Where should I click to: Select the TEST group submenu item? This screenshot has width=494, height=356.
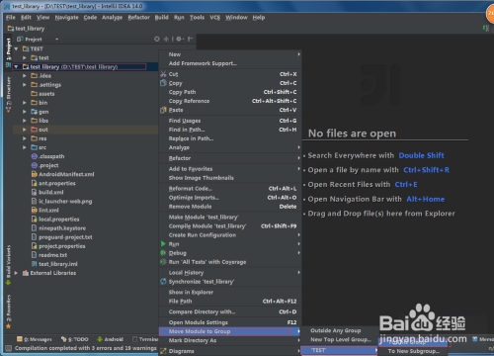(340, 350)
